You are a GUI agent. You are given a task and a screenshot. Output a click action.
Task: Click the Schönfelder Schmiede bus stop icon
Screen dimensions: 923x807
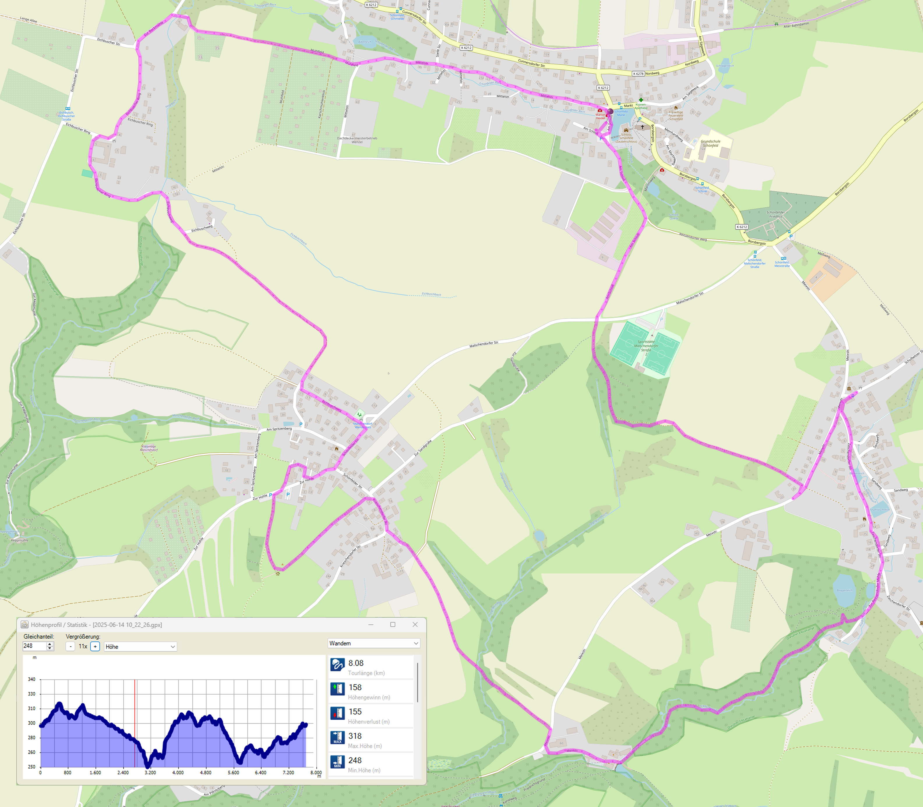[x=397, y=11]
